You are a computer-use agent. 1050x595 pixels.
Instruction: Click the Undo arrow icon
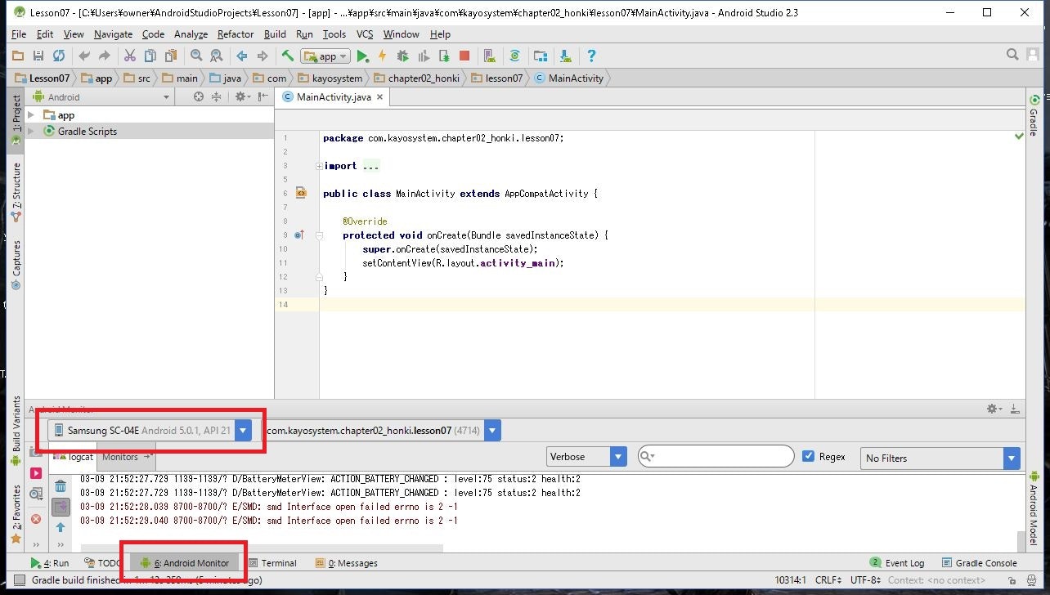(84, 56)
